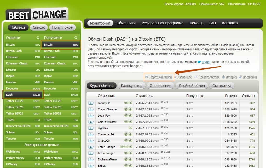
Task: Click Несоответствие link
Action: [x=209, y=77]
